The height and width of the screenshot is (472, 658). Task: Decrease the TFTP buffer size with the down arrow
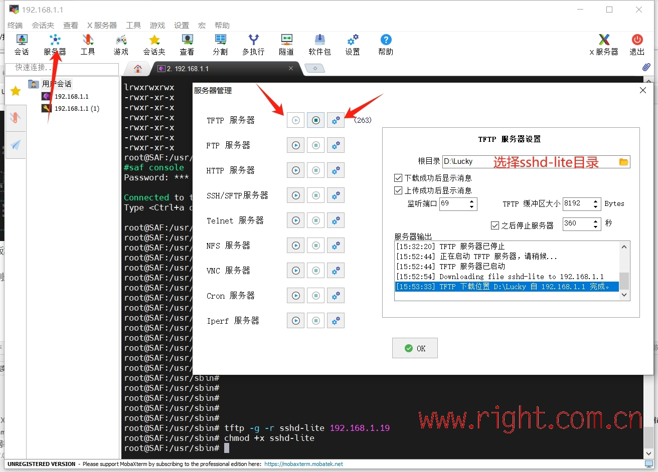coord(595,206)
